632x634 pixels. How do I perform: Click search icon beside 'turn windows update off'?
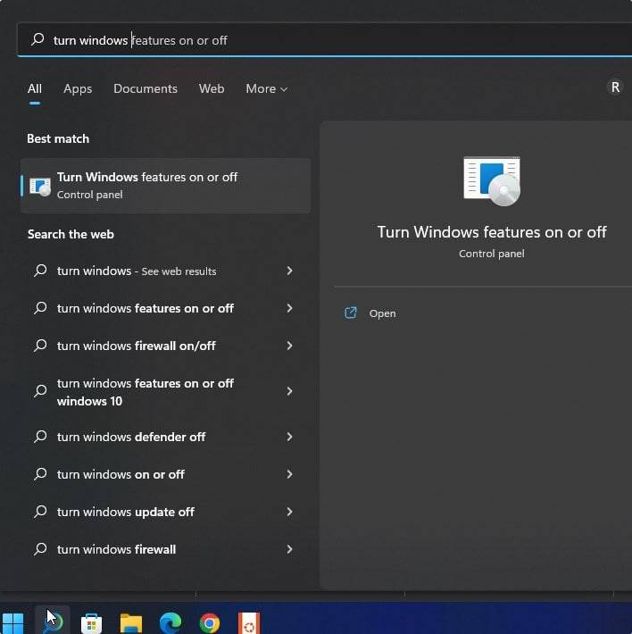coord(40,512)
